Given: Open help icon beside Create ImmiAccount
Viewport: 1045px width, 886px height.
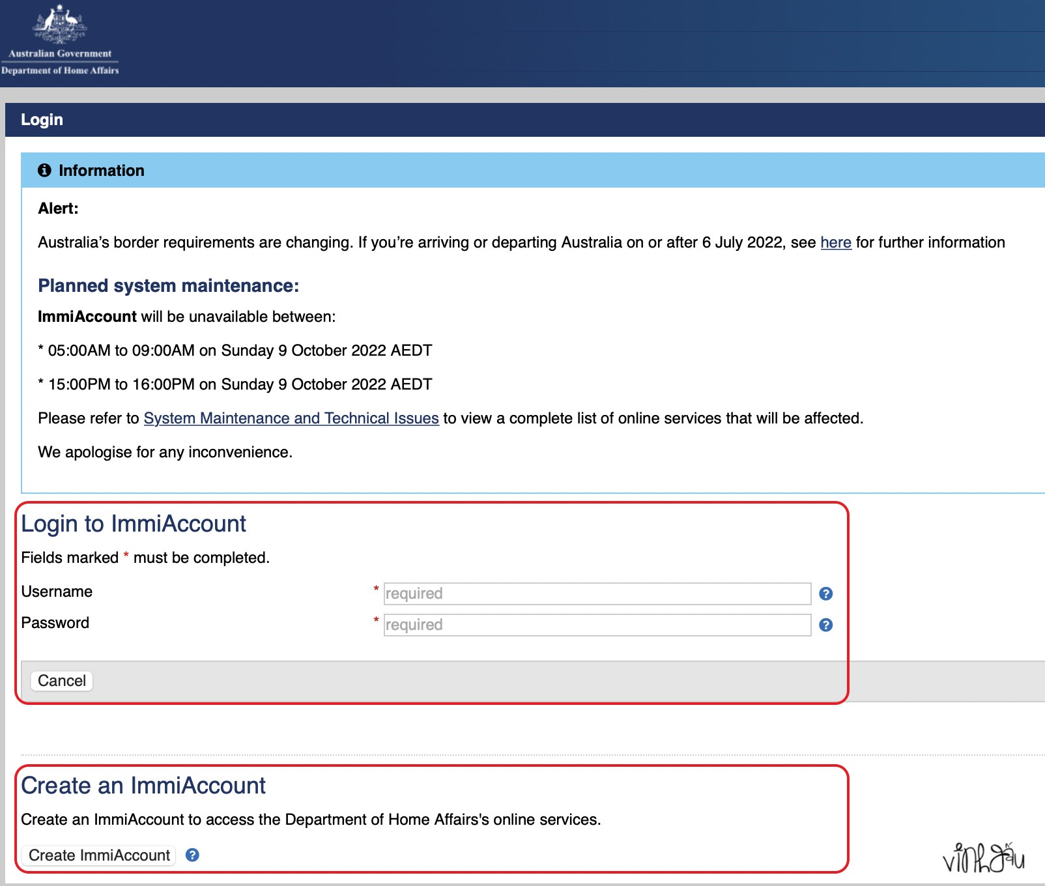Looking at the screenshot, I should point(192,855).
